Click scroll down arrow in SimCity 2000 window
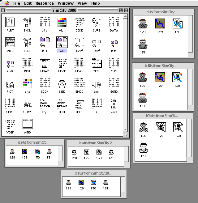Screen dimensions: 198x203 [x=125, y=129]
